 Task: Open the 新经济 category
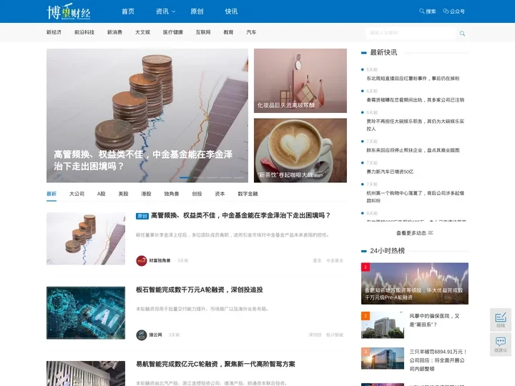(54, 32)
